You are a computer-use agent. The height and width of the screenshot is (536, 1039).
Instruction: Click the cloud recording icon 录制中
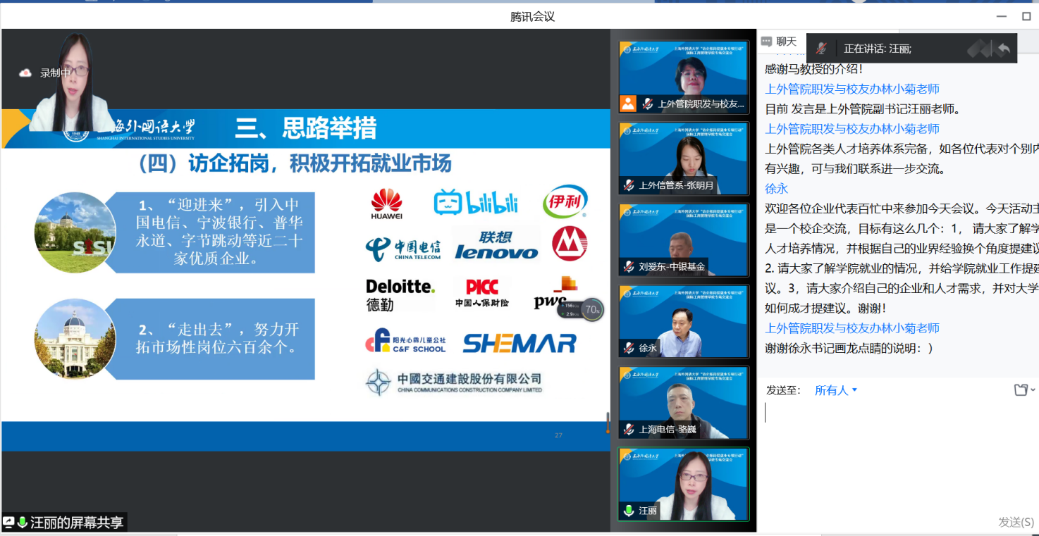(x=25, y=73)
